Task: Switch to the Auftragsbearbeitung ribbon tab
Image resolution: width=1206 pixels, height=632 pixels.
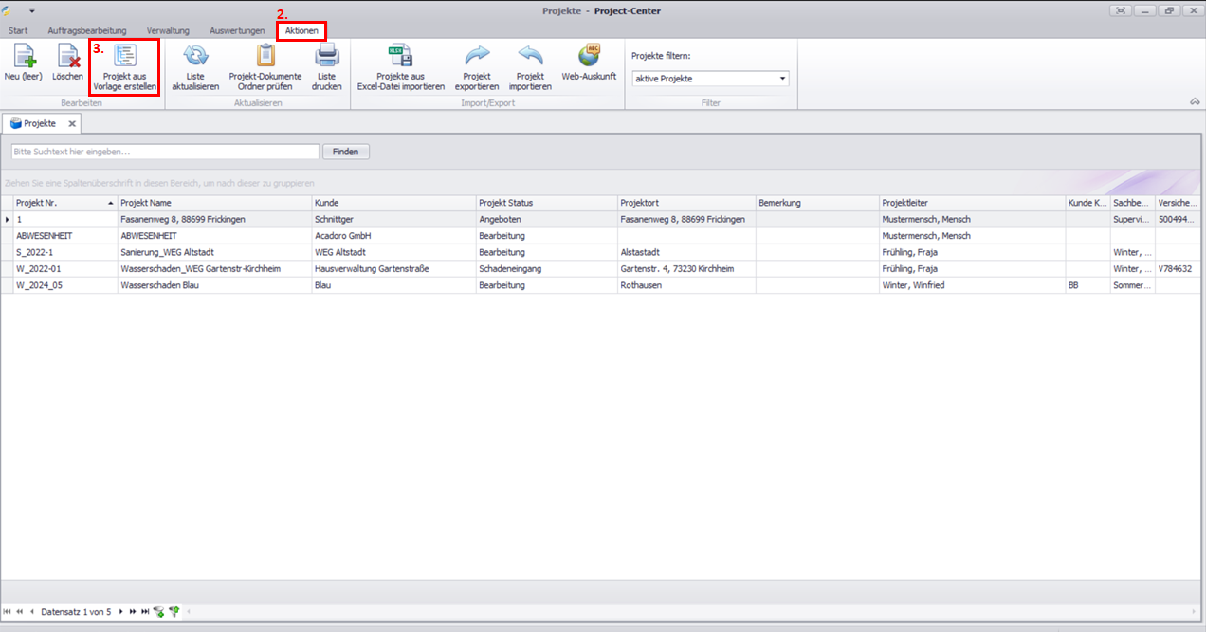Action: pyautogui.click(x=86, y=31)
